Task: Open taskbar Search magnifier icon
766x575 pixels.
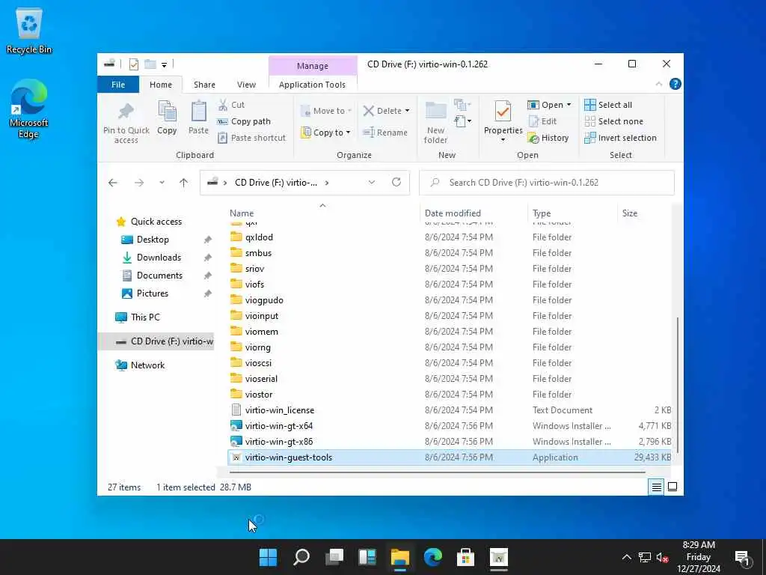Action: point(301,557)
